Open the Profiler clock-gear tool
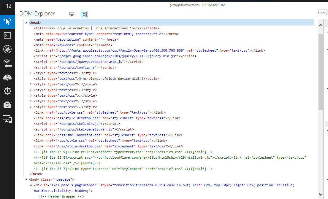 [x=7, y=91]
